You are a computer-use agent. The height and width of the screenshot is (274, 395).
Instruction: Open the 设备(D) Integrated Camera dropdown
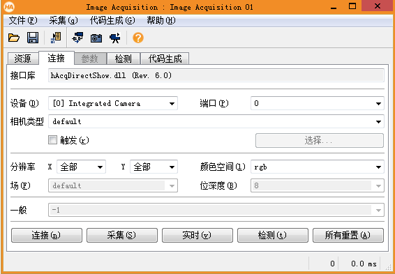point(113,103)
